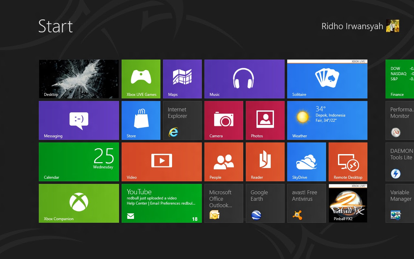Open the Video tile

click(x=162, y=162)
